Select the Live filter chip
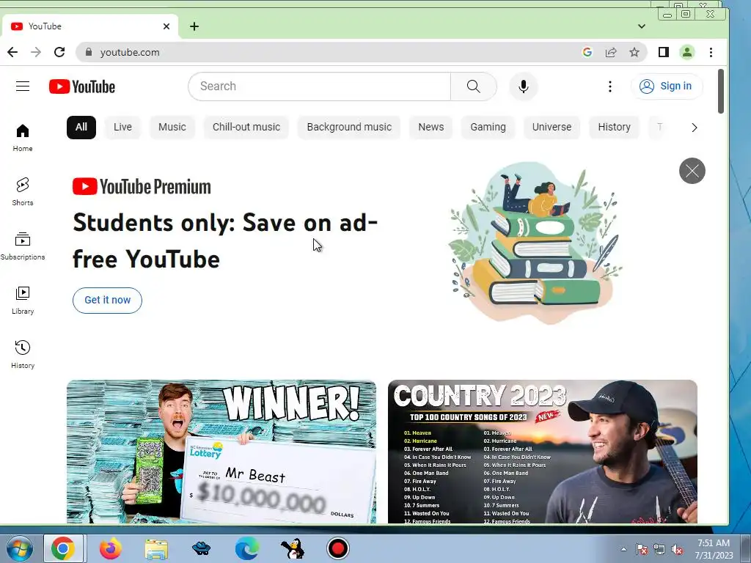Screen dimensions: 751x563 point(122,128)
